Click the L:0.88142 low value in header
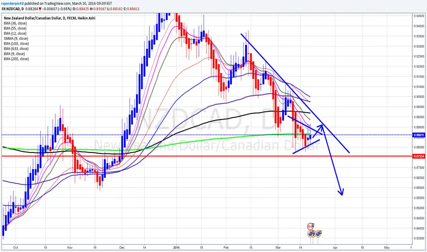427x252 pixels. pyautogui.click(x=115, y=9)
